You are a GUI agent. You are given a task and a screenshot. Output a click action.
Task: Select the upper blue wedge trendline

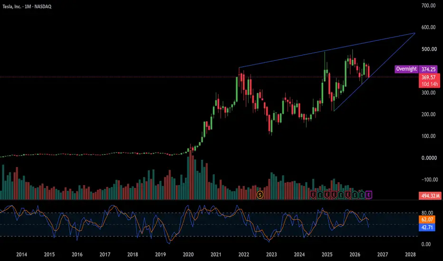click(327, 50)
